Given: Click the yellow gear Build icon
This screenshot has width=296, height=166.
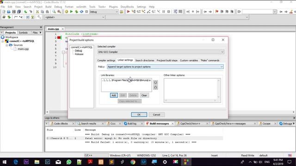Looking at the screenshot, I should point(67,12).
